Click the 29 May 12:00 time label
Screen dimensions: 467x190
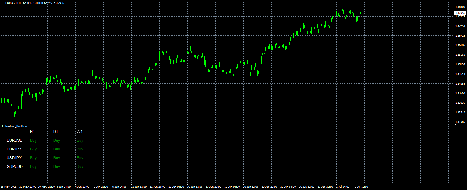27,187
